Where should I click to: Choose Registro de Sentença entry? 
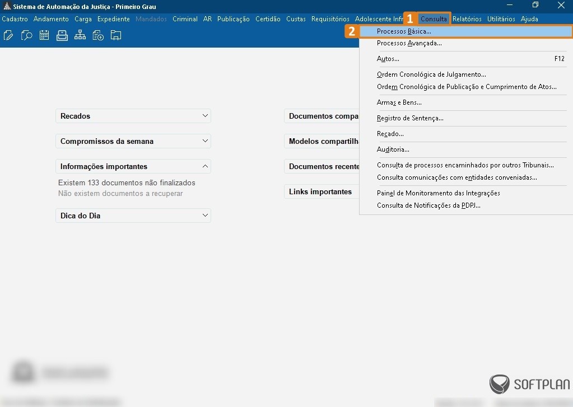(465, 118)
